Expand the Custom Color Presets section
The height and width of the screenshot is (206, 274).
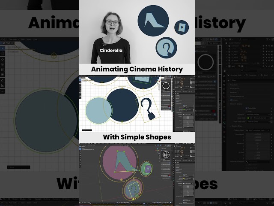click(x=205, y=119)
